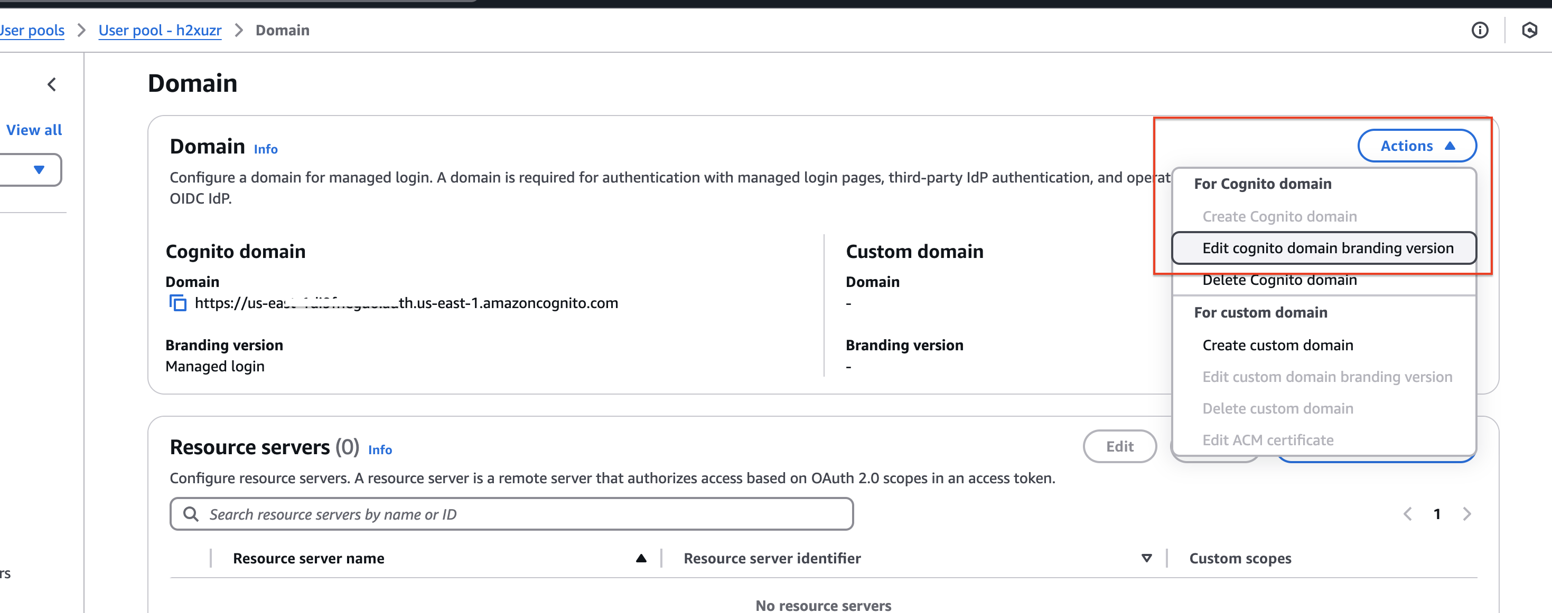Open Domain section Info link
Screen dimensions: 1552x613
265,149
